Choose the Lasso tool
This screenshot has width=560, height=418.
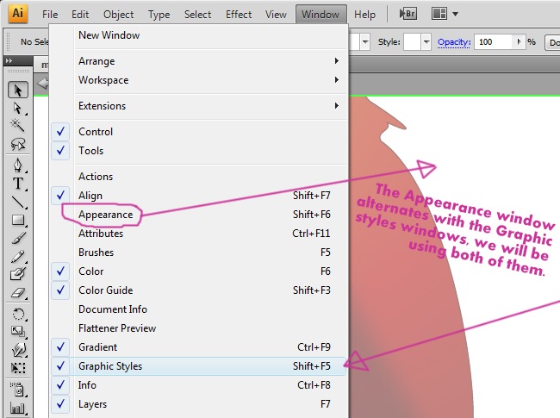pyautogui.click(x=18, y=144)
